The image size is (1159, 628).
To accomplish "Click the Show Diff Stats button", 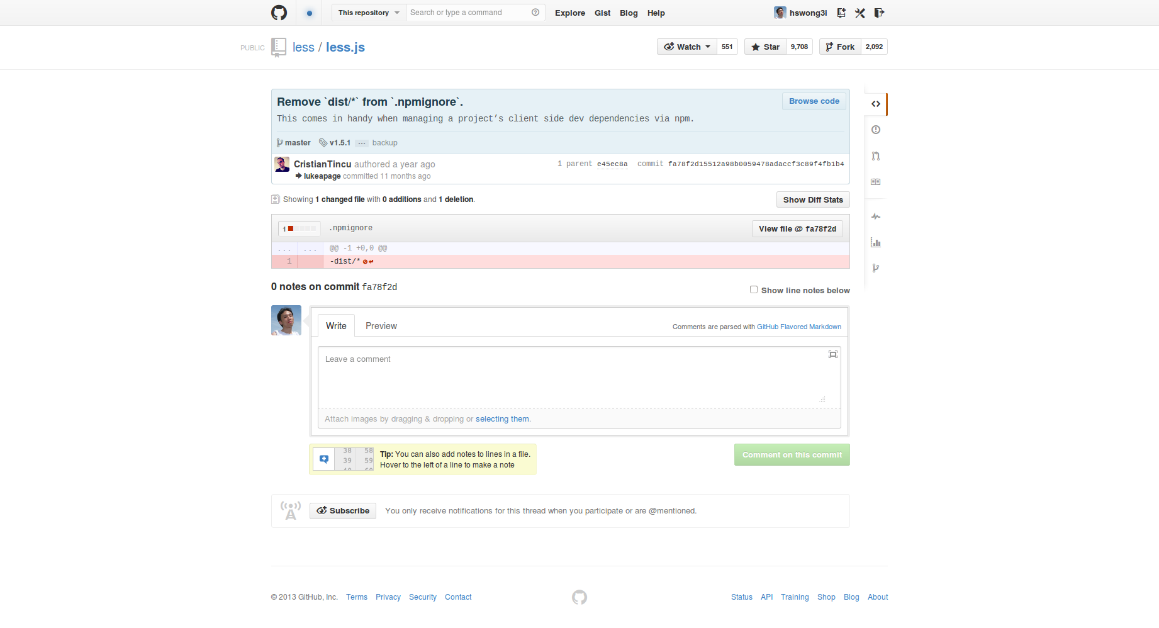I will [x=813, y=199].
